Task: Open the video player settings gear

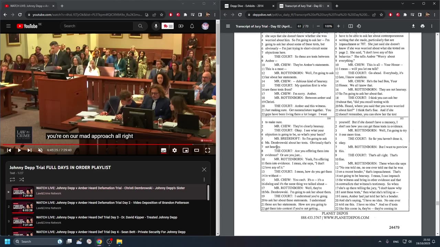Action: 175,150
